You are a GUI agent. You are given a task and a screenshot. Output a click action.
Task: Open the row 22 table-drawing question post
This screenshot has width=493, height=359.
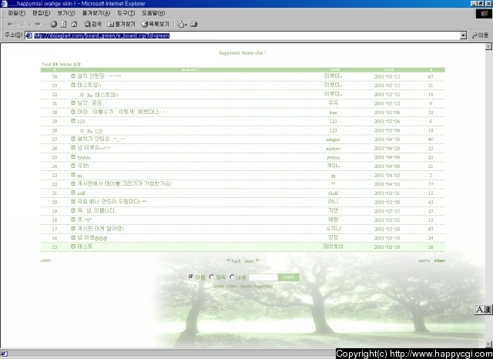coord(125,183)
